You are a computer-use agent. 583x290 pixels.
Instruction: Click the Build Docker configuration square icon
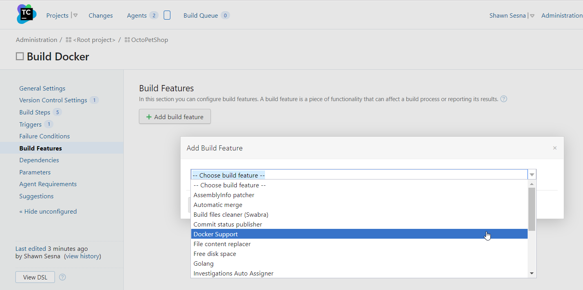point(20,56)
